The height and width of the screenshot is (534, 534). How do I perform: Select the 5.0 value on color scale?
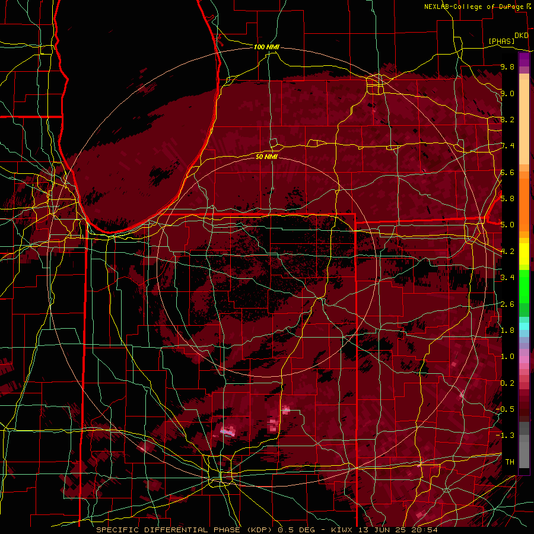coord(507,225)
